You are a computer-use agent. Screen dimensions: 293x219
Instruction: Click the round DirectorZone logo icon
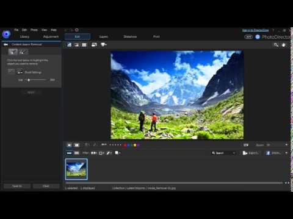tap(258, 36)
